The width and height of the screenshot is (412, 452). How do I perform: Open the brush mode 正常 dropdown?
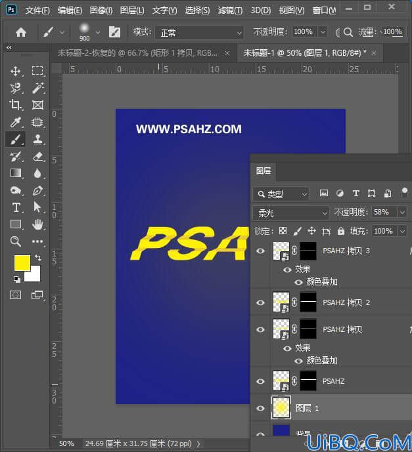tap(199, 33)
